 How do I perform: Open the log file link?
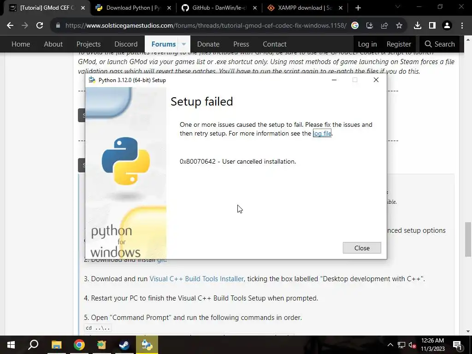pos(322,133)
